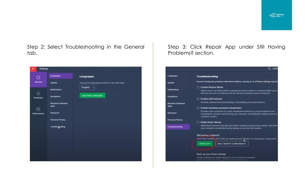Open the Performance gauge icon

coord(38,109)
